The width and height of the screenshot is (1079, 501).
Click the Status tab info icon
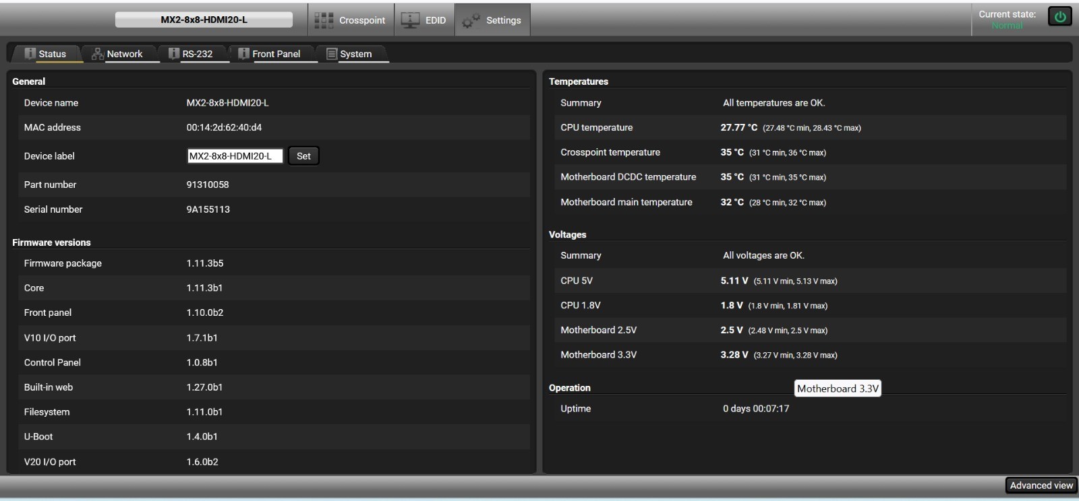tap(30, 53)
